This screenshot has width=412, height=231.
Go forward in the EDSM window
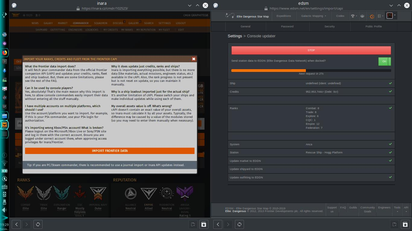point(228,224)
